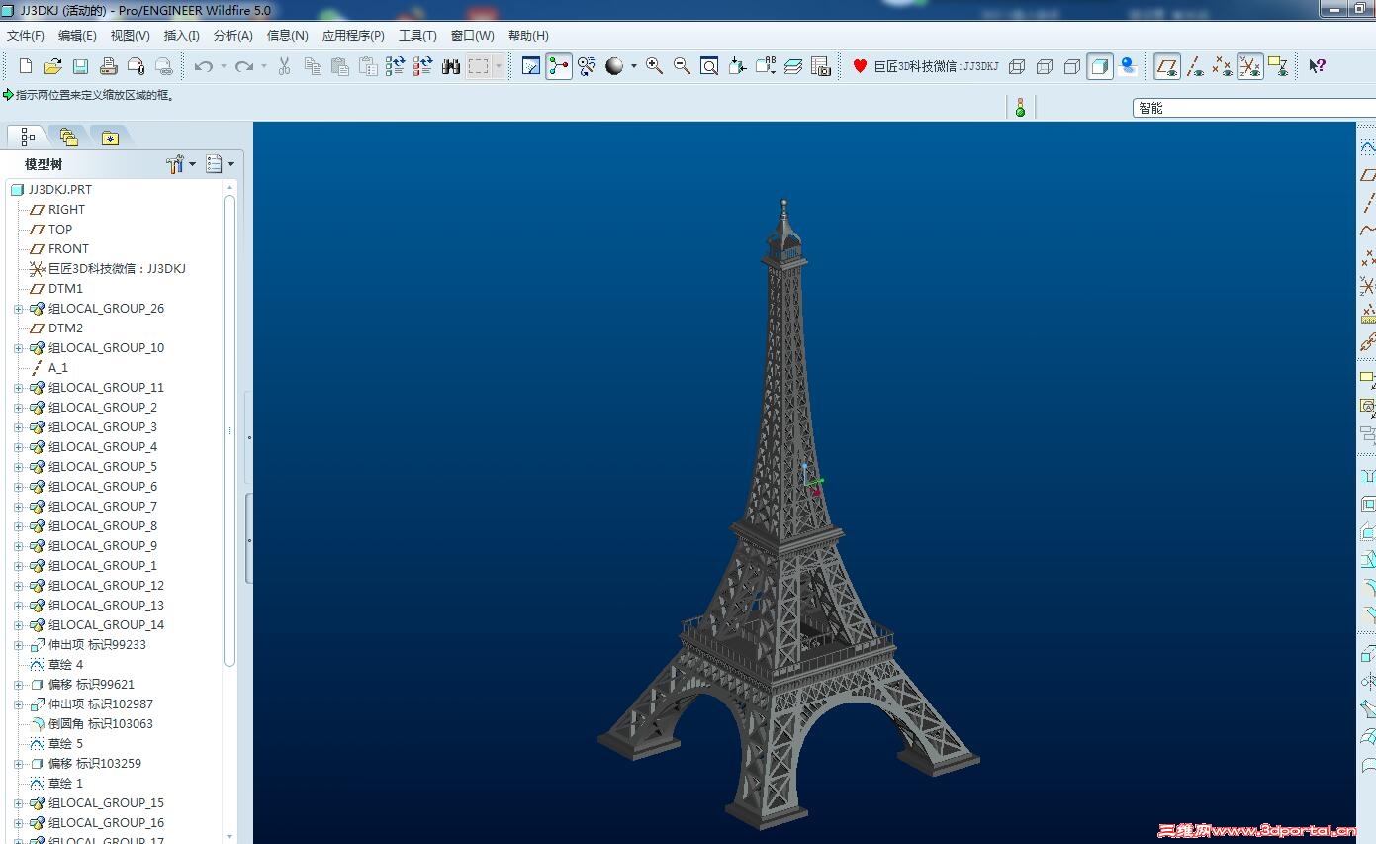Image resolution: width=1376 pixels, height=844 pixels.
Task: Open appearance gallery dropdown arrow
Action: (x=634, y=66)
